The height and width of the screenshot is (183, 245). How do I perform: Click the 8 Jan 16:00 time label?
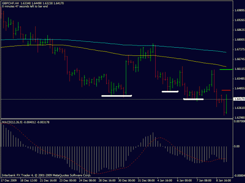(224, 181)
